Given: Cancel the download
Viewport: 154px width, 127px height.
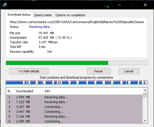Looking at the screenshot, I should pyautogui.click(x=129, y=71).
